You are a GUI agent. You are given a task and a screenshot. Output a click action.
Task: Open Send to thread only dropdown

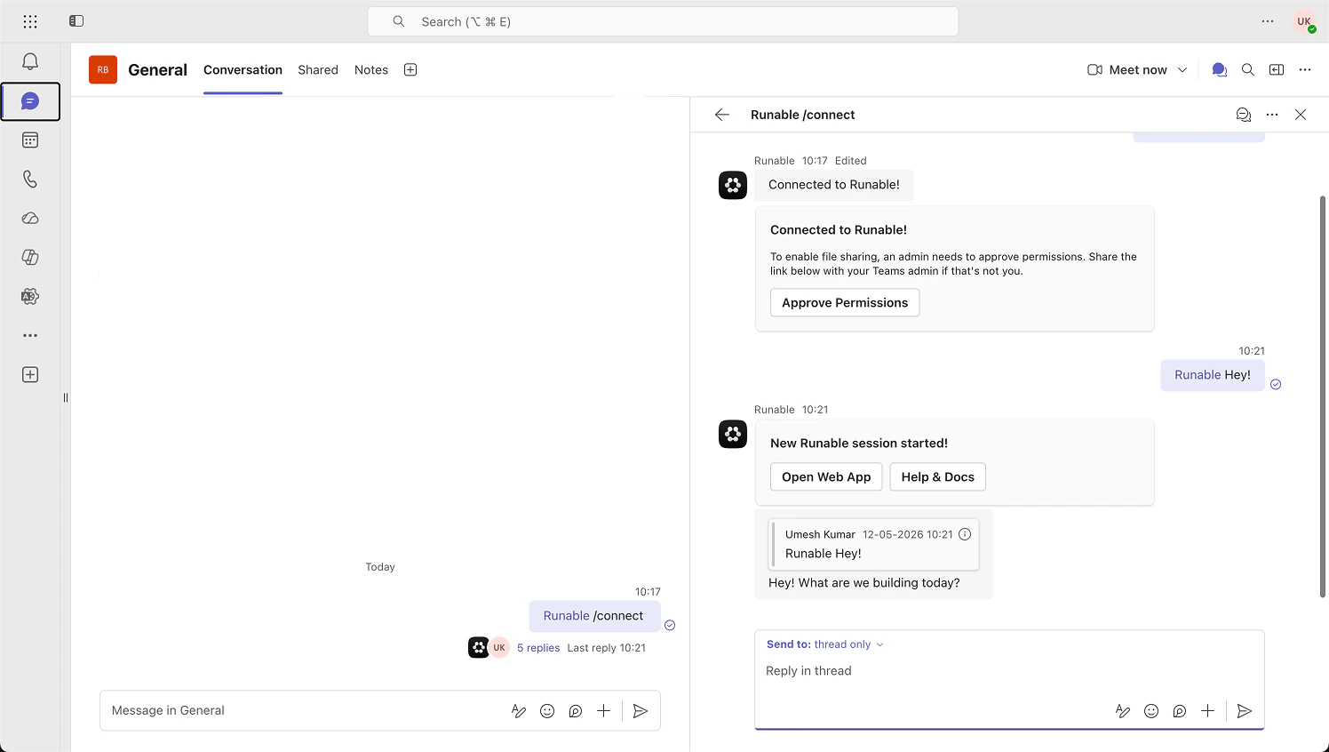click(825, 644)
